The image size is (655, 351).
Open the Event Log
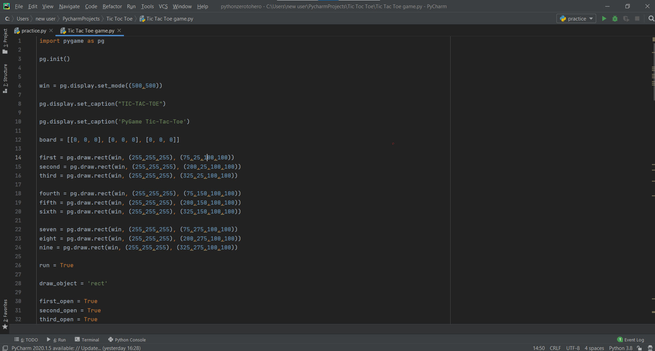coord(631,340)
